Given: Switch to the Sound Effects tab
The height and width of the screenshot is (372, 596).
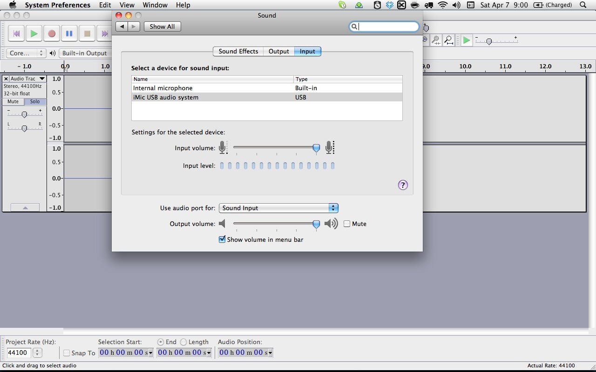Looking at the screenshot, I should coord(238,51).
